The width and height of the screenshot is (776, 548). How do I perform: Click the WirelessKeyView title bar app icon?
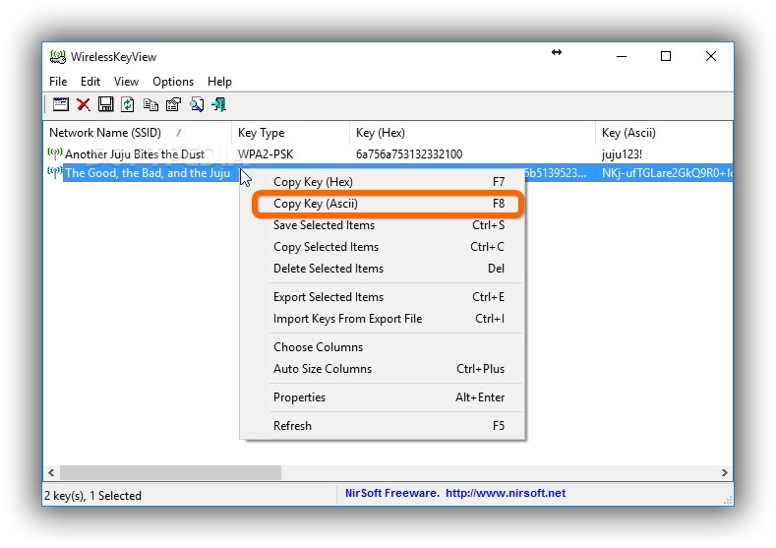pos(58,57)
